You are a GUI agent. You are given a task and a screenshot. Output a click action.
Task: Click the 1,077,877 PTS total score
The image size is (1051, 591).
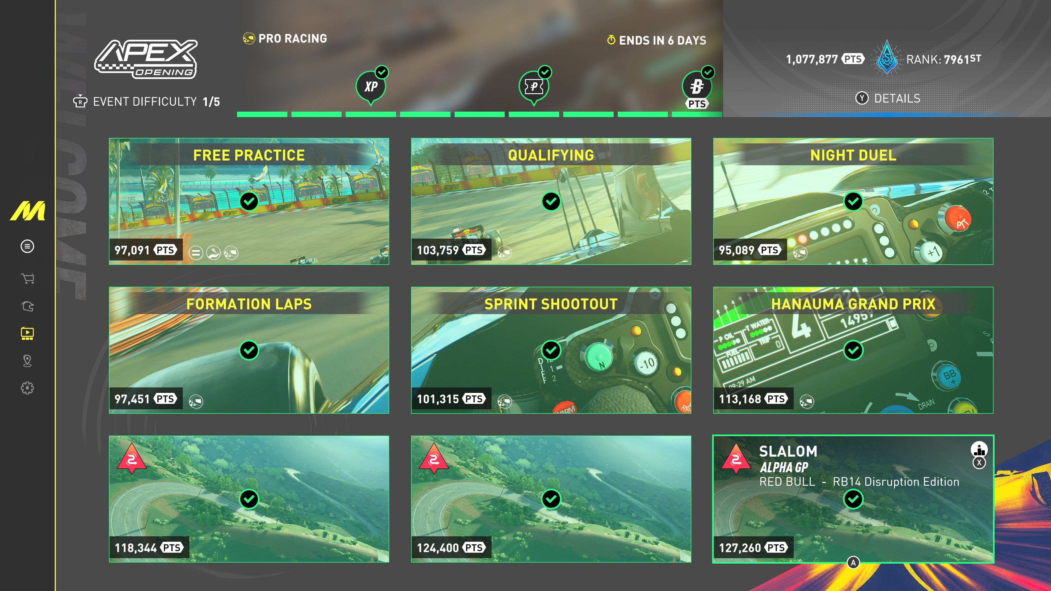coord(825,60)
